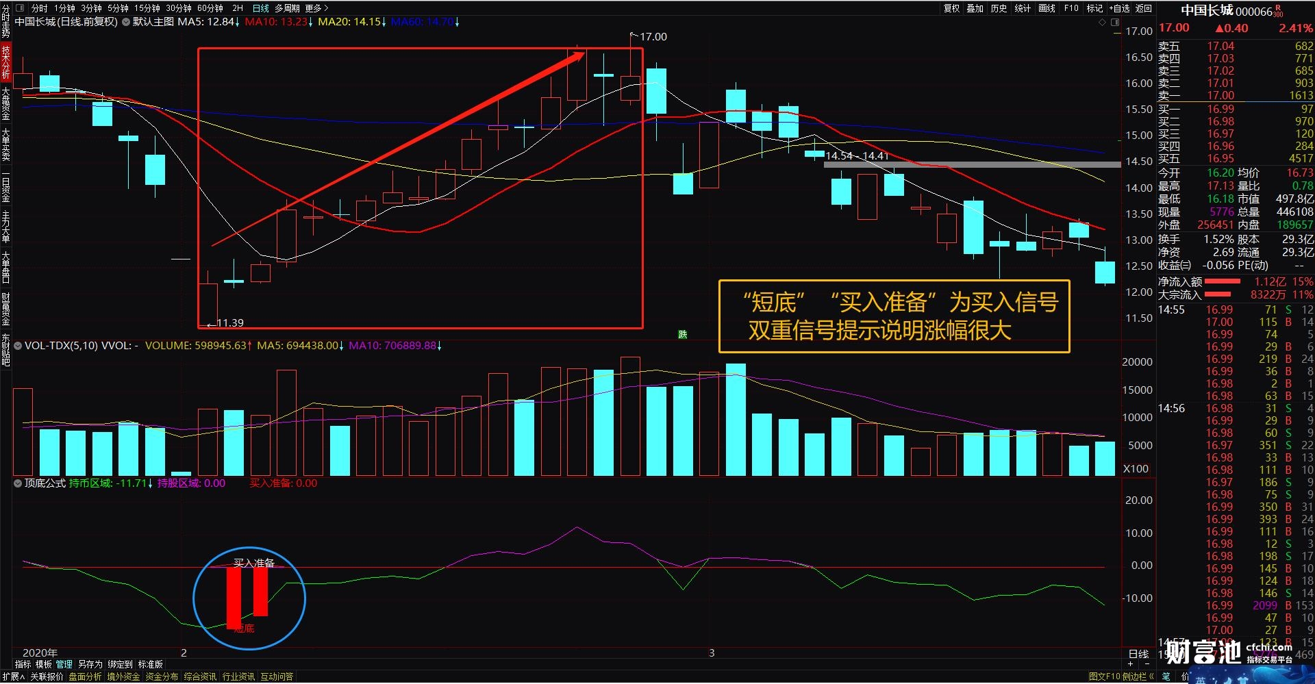Open 资金分布 tab in bottom bar
The height and width of the screenshot is (684, 1315).
coord(162,676)
